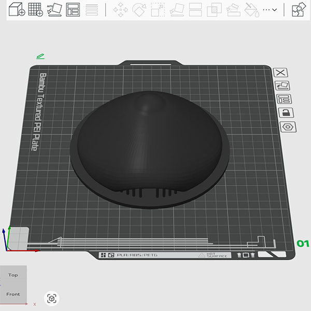The width and height of the screenshot is (311, 311).
Task: Click Arrange all objects toolbar icon
Action: pyautogui.click(x=73, y=10)
